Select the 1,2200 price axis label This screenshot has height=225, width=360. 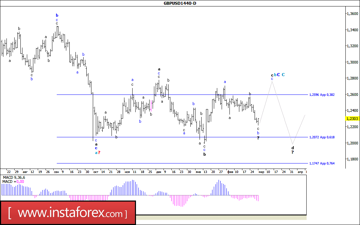pyautogui.click(x=353, y=127)
